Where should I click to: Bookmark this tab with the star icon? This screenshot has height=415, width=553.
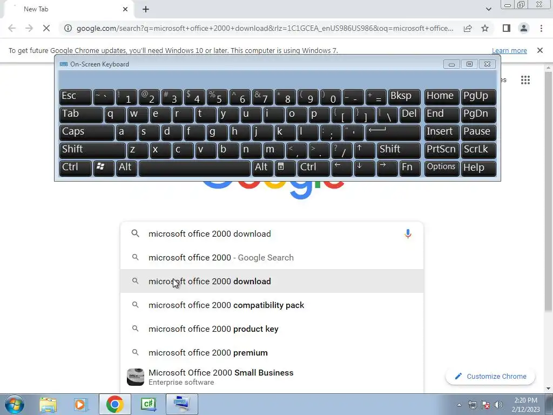[x=485, y=28]
